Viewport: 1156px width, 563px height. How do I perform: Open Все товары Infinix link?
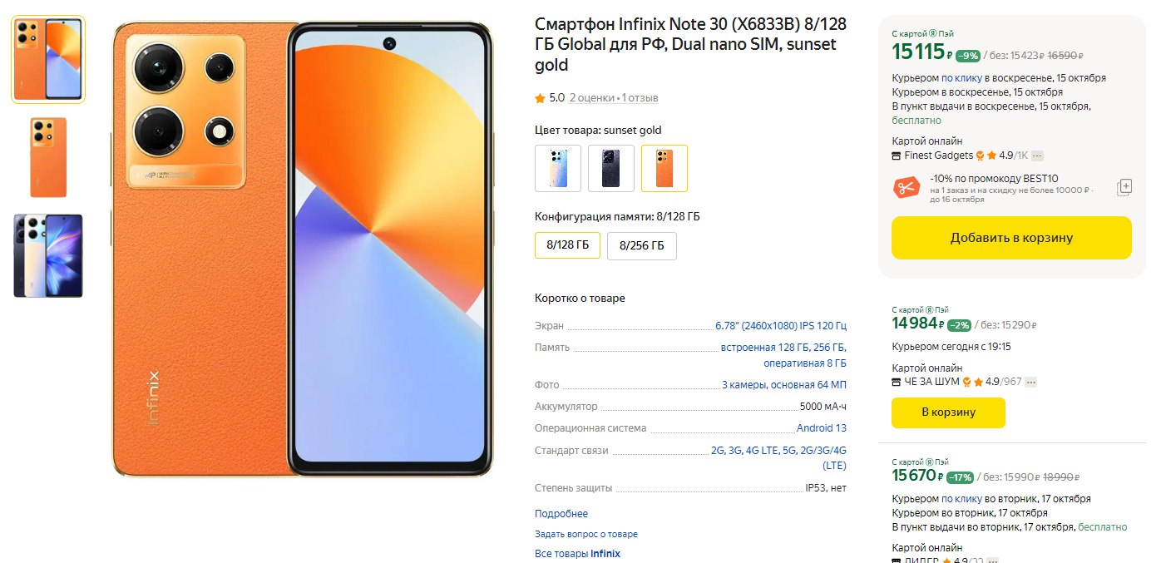[577, 554]
